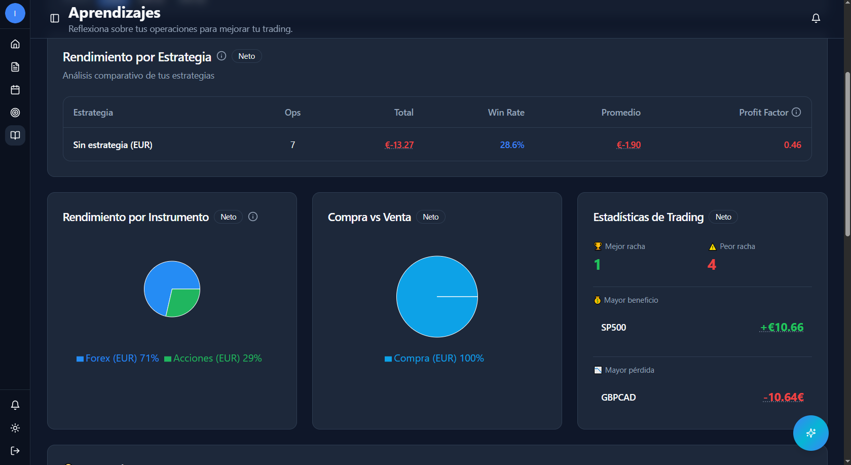Toggle Neto badge on Rendimiento por Estrategia
The height and width of the screenshot is (465, 851).
click(x=247, y=56)
